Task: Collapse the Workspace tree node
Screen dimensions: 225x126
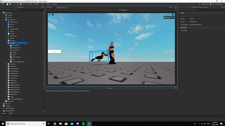Action: click(1, 13)
